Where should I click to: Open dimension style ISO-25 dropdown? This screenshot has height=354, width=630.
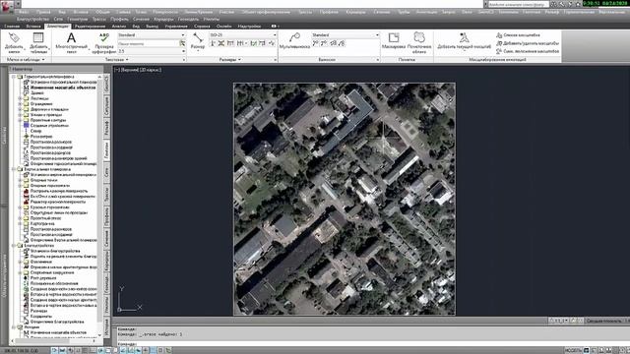pyautogui.click(x=243, y=35)
